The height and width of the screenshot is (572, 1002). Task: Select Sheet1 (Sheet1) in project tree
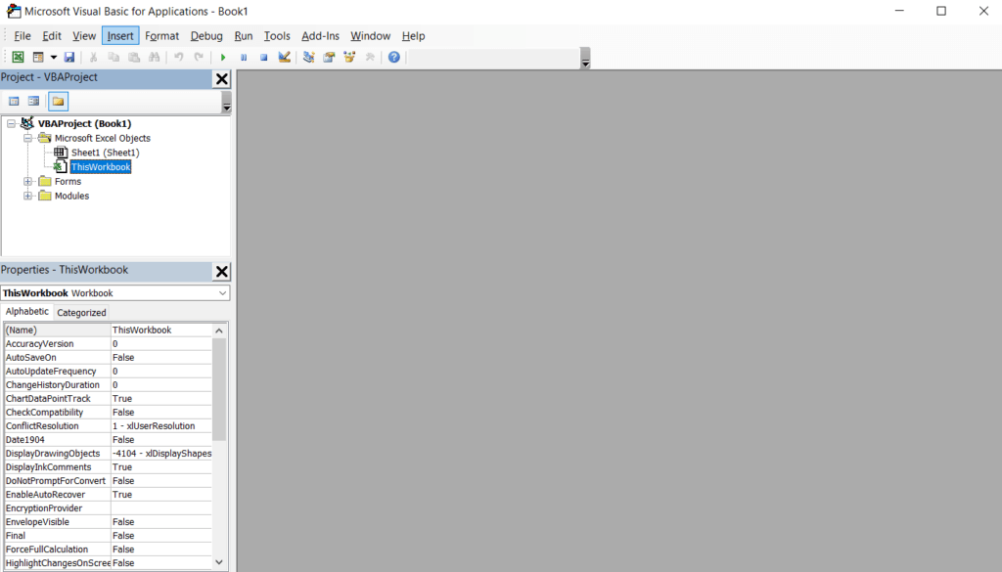coord(105,153)
